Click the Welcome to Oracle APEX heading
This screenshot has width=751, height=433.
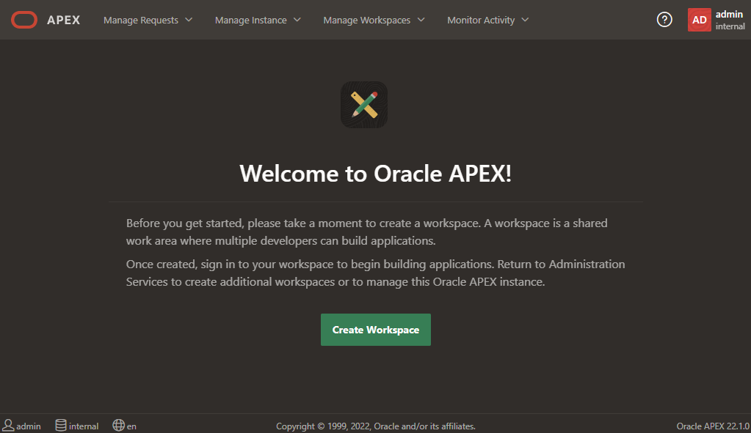(375, 174)
